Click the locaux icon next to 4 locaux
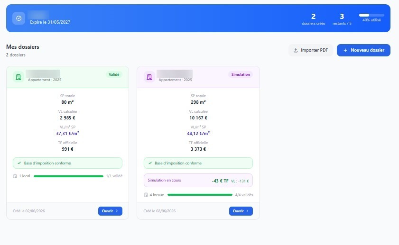Image resolution: width=399 pixels, height=245 pixels. tap(146, 195)
